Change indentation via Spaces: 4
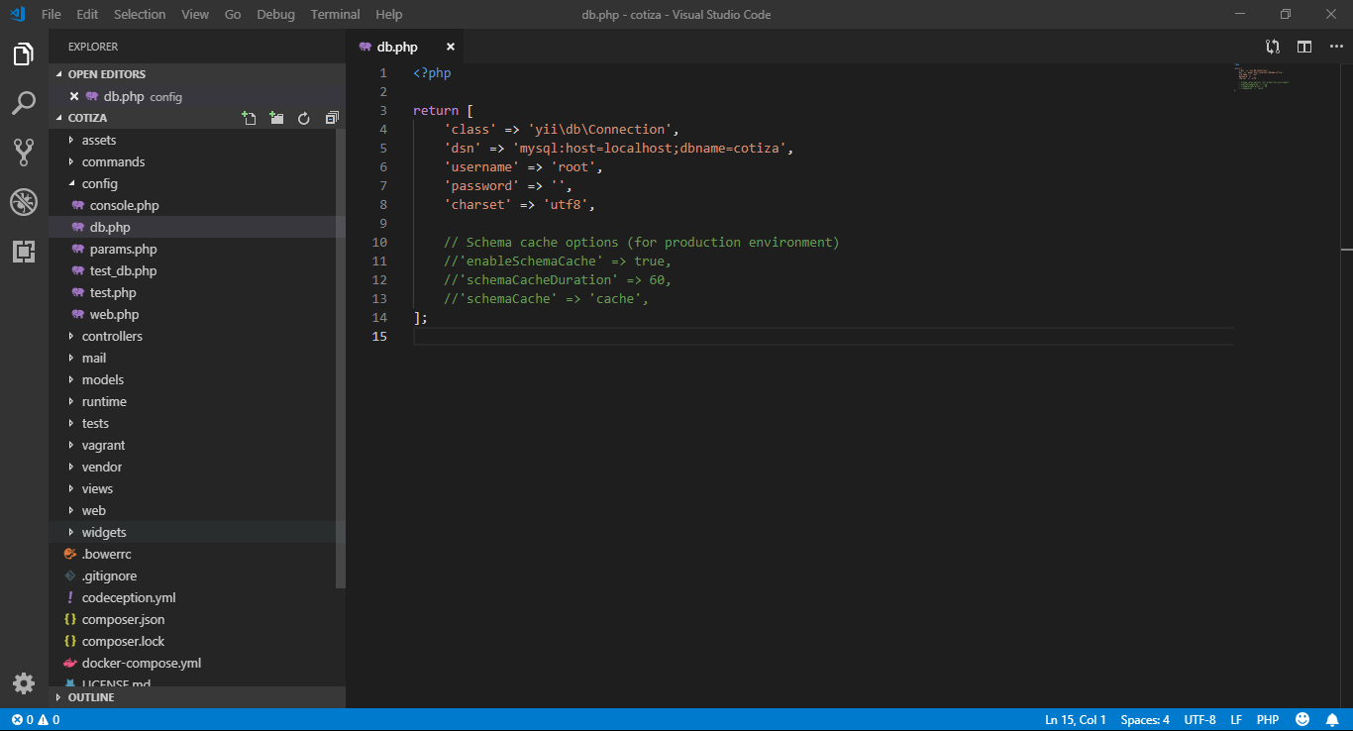Image resolution: width=1353 pixels, height=731 pixels. 1145,720
